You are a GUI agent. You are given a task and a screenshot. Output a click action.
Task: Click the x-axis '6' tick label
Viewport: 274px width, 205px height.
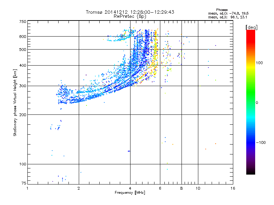coord(160,188)
